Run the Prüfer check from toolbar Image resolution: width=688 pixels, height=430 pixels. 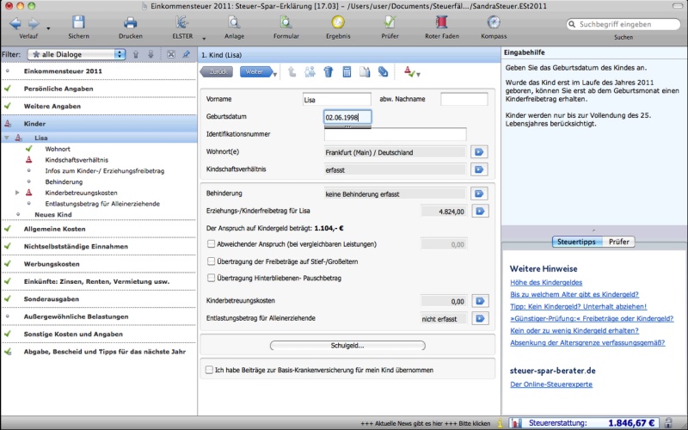pyautogui.click(x=390, y=23)
